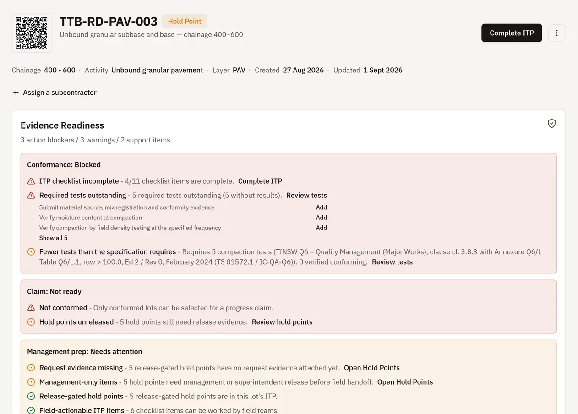Add result for moisture content at compaction

coord(322,218)
